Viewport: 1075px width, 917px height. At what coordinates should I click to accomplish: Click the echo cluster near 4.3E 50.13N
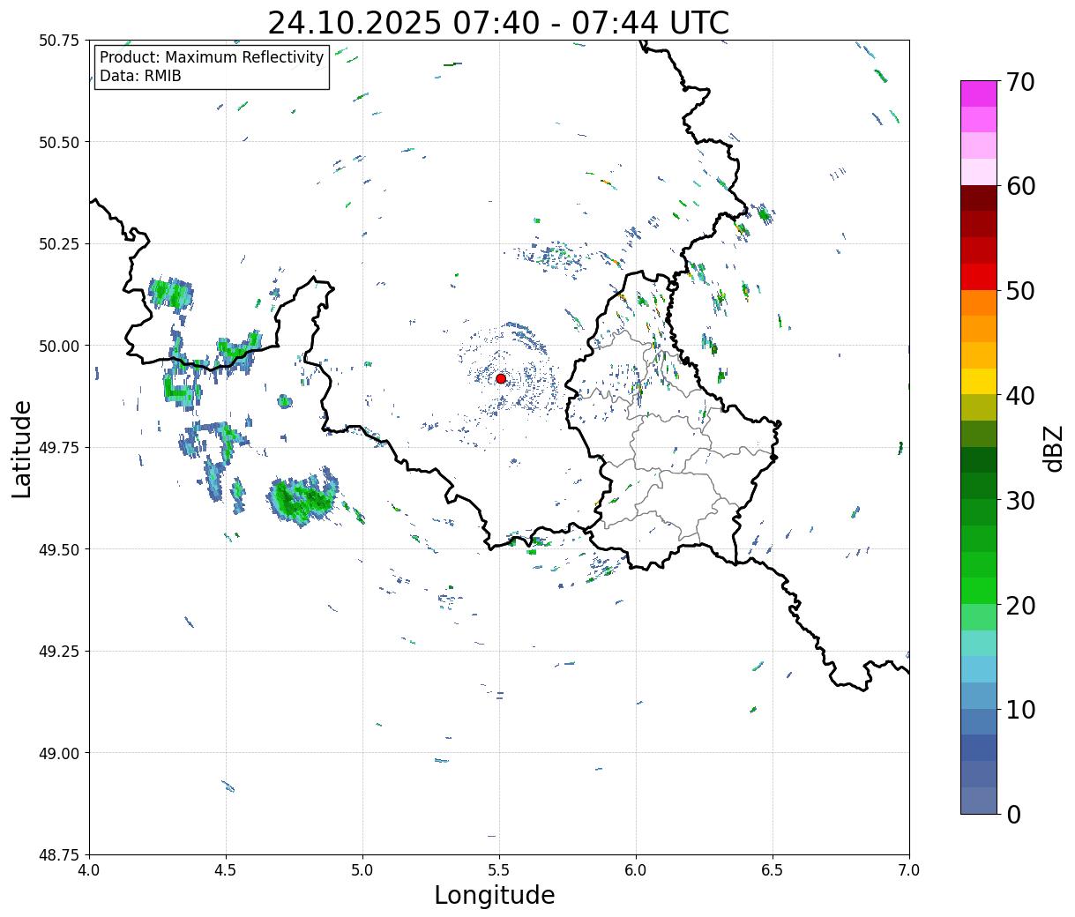tap(171, 293)
